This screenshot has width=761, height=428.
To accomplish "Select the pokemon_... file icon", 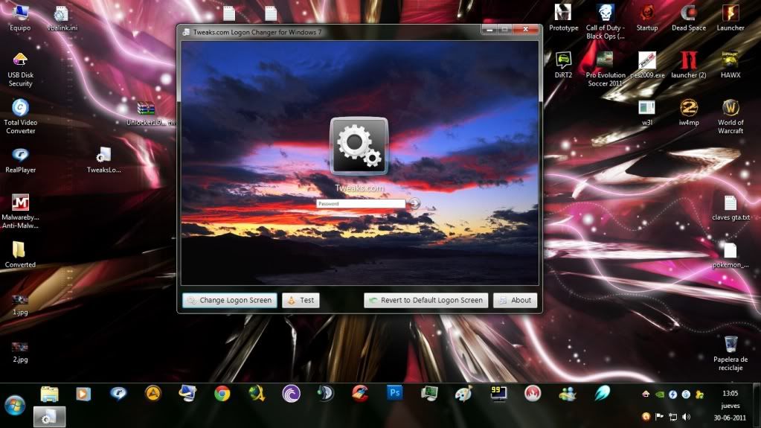I will click(x=731, y=255).
